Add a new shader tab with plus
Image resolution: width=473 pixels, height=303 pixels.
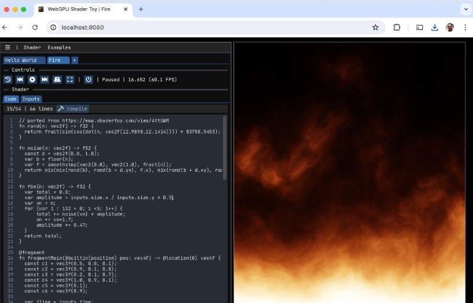click(74, 60)
